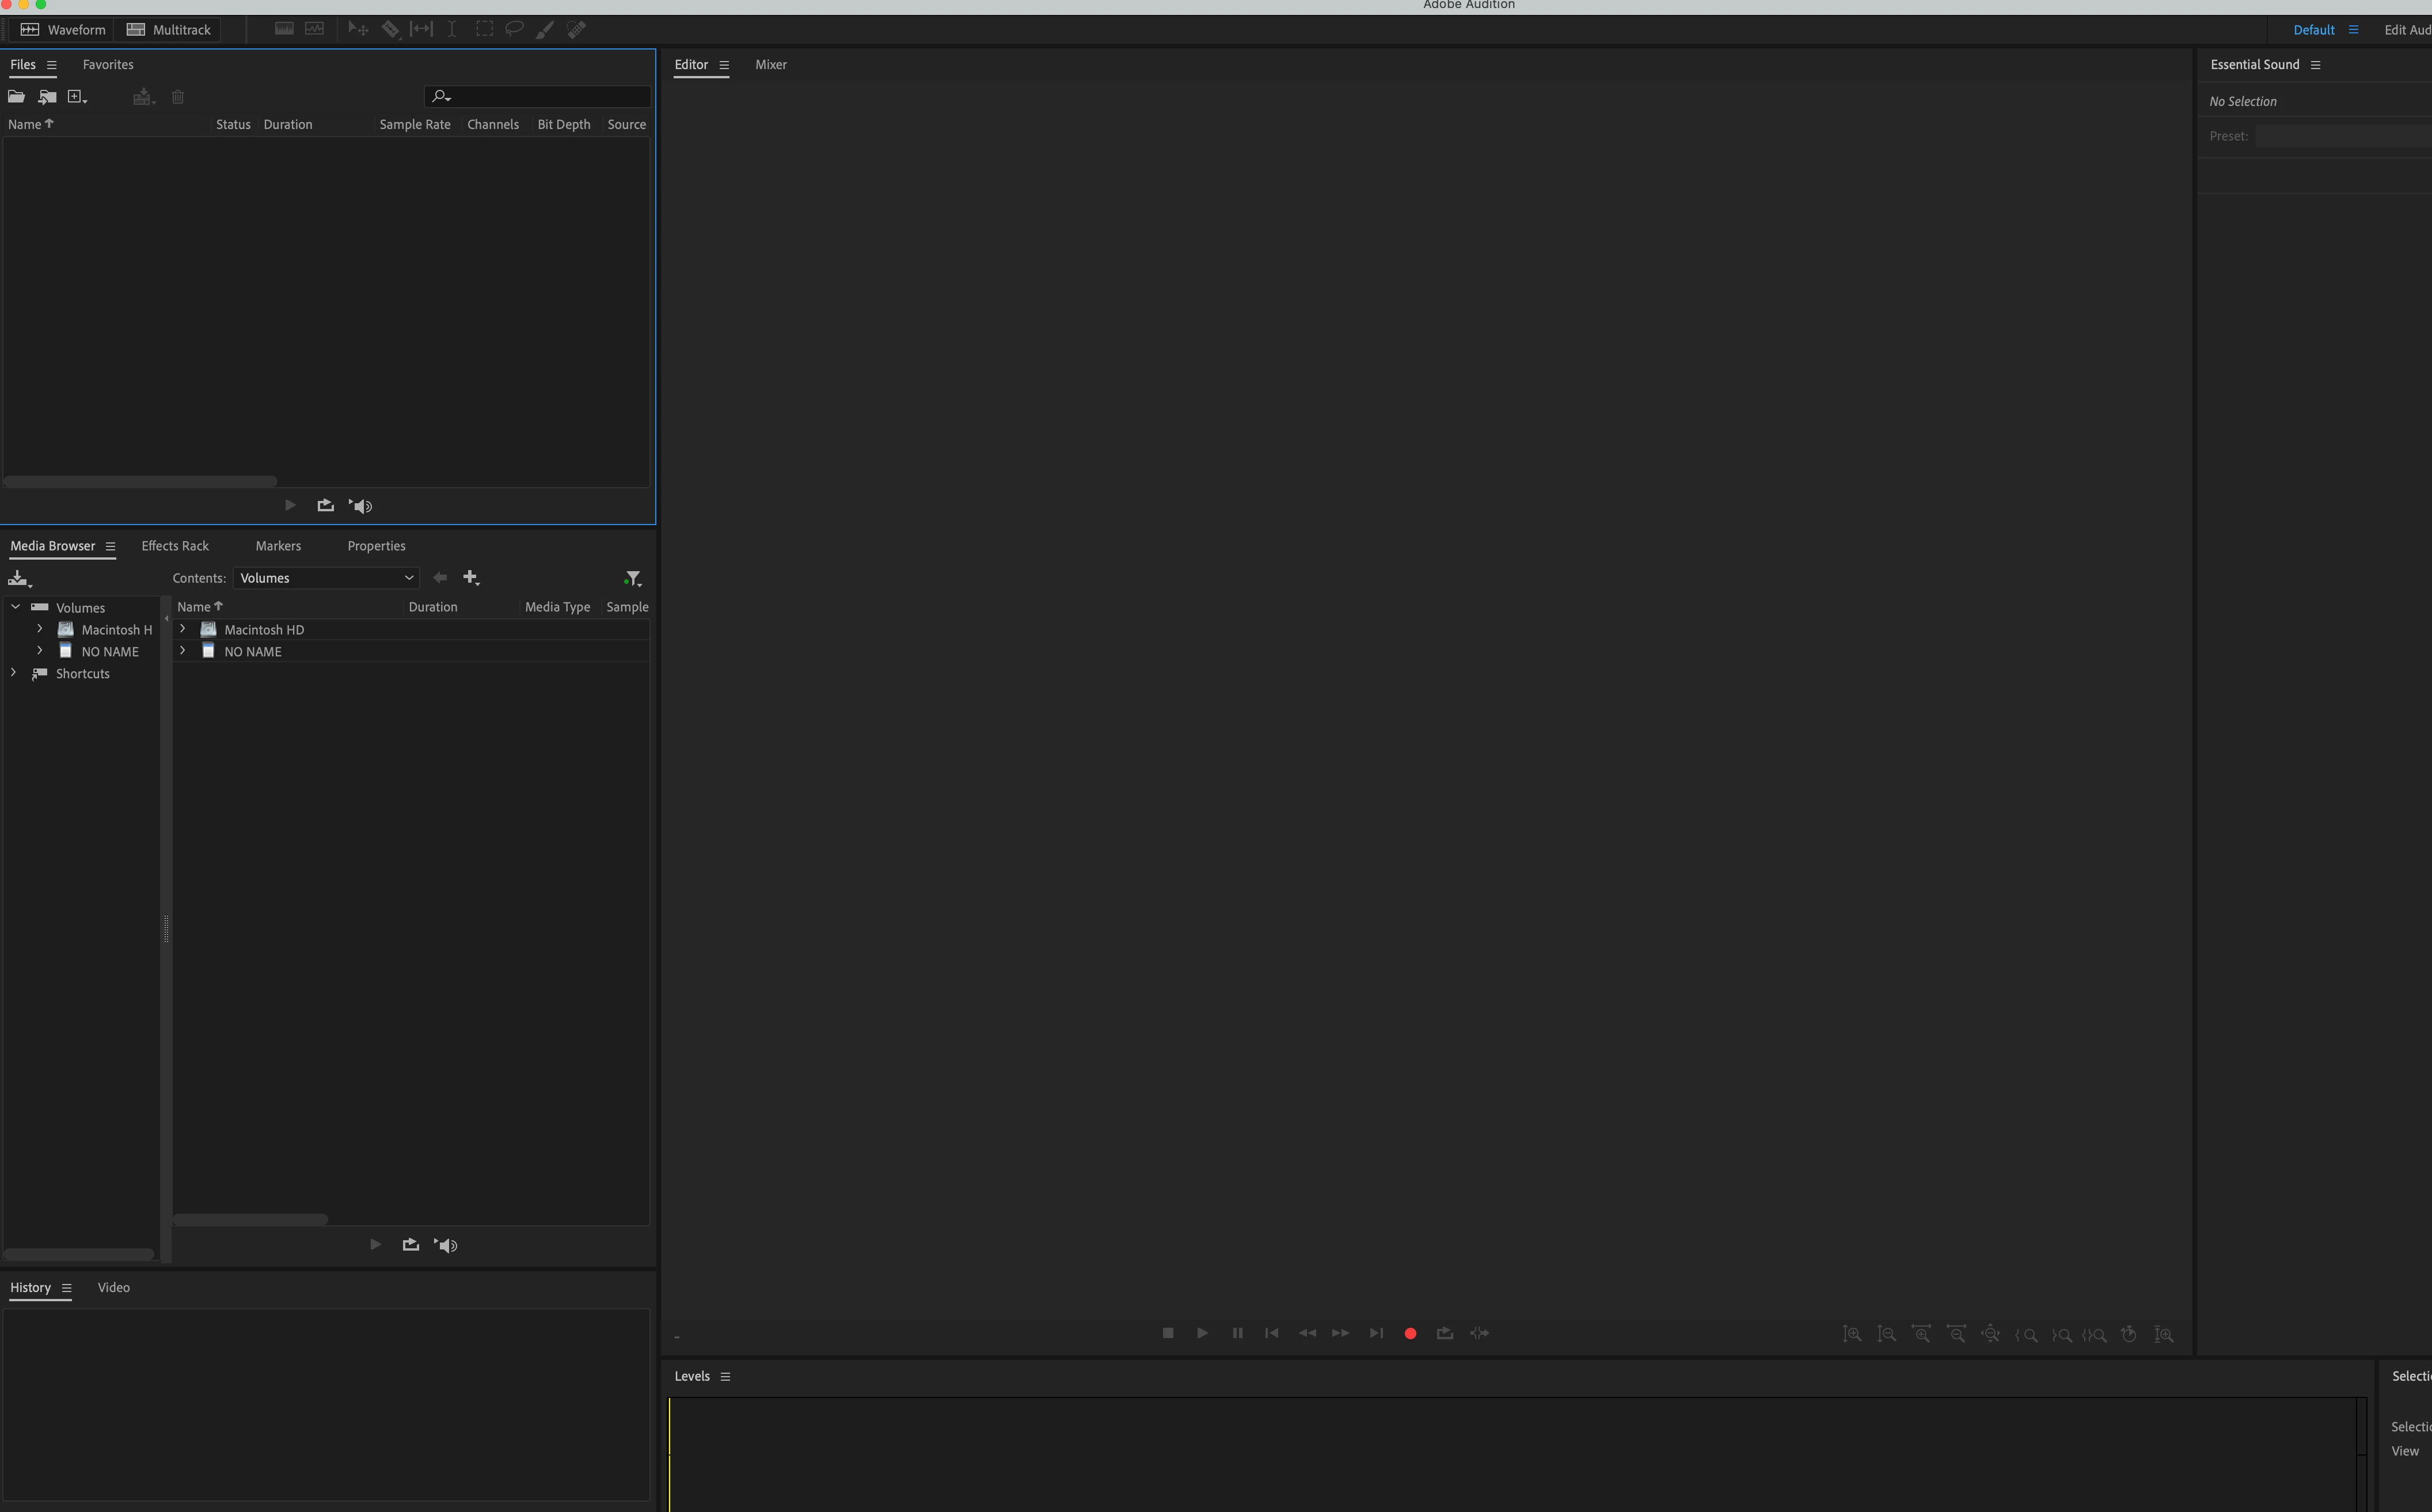Click Zoom In Amplitude icon

[x=1852, y=1334]
